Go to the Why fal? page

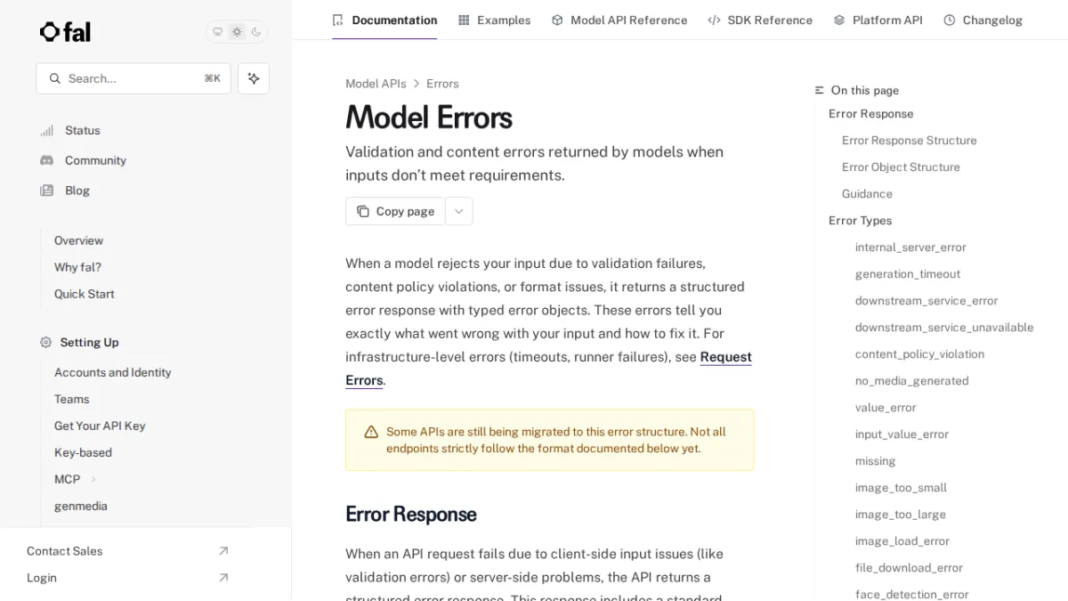point(77,267)
